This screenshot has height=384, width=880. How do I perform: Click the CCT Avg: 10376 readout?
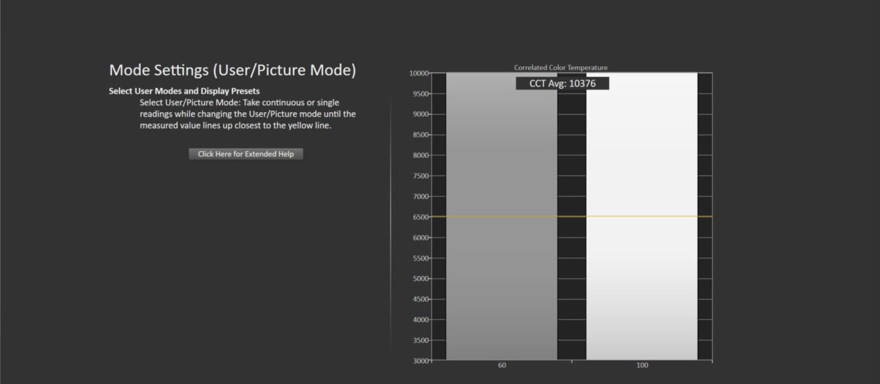click(x=562, y=83)
